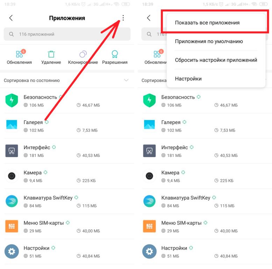Open the three-dot overflow menu
Image resolution: width=272 pixels, height=269 pixels.
123,18
